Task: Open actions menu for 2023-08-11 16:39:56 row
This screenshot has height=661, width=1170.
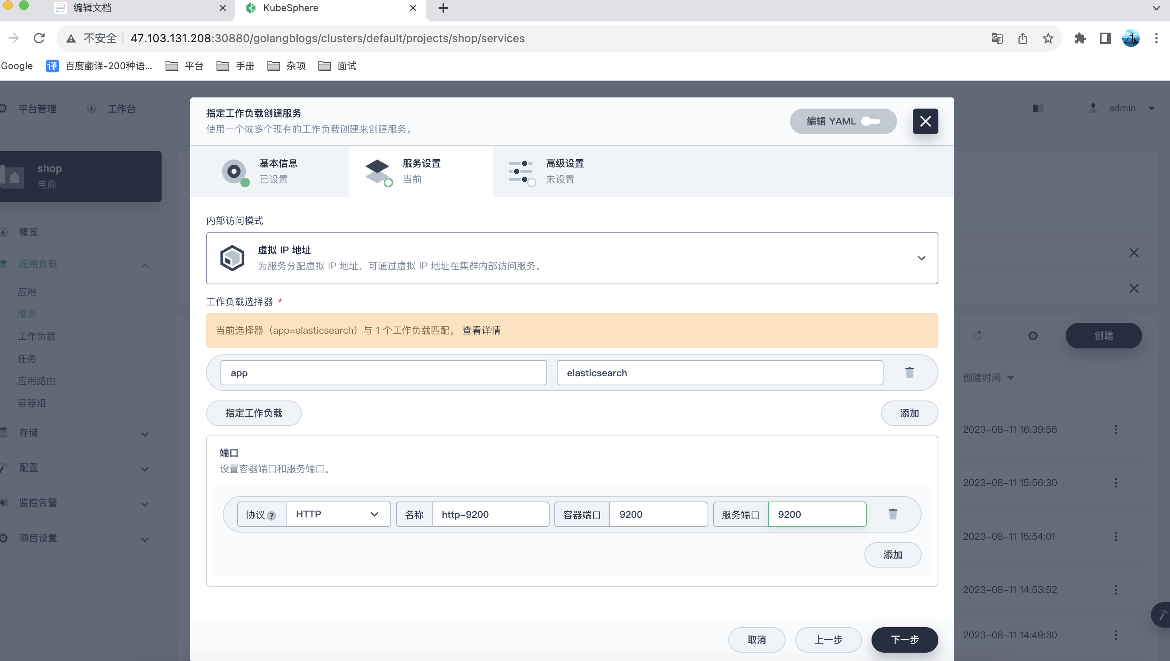Action: [1115, 429]
